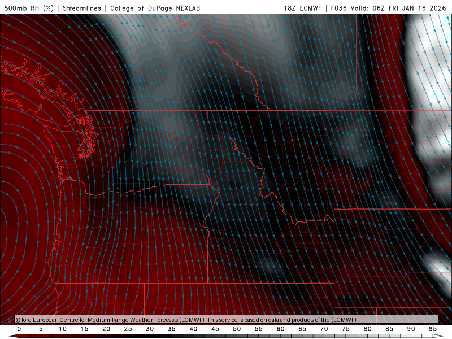Image resolution: width=452 pixels, height=339 pixels.
Task: Click the "45" label on the color scale
Action: click(215, 329)
